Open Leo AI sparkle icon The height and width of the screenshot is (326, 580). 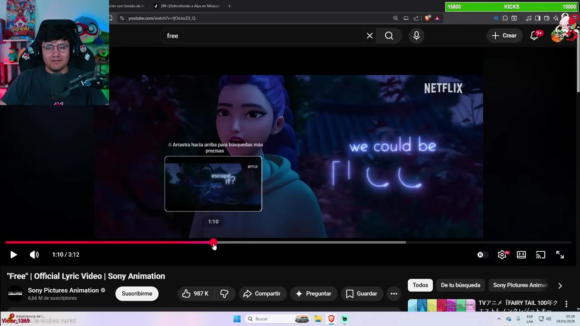click(x=556, y=18)
